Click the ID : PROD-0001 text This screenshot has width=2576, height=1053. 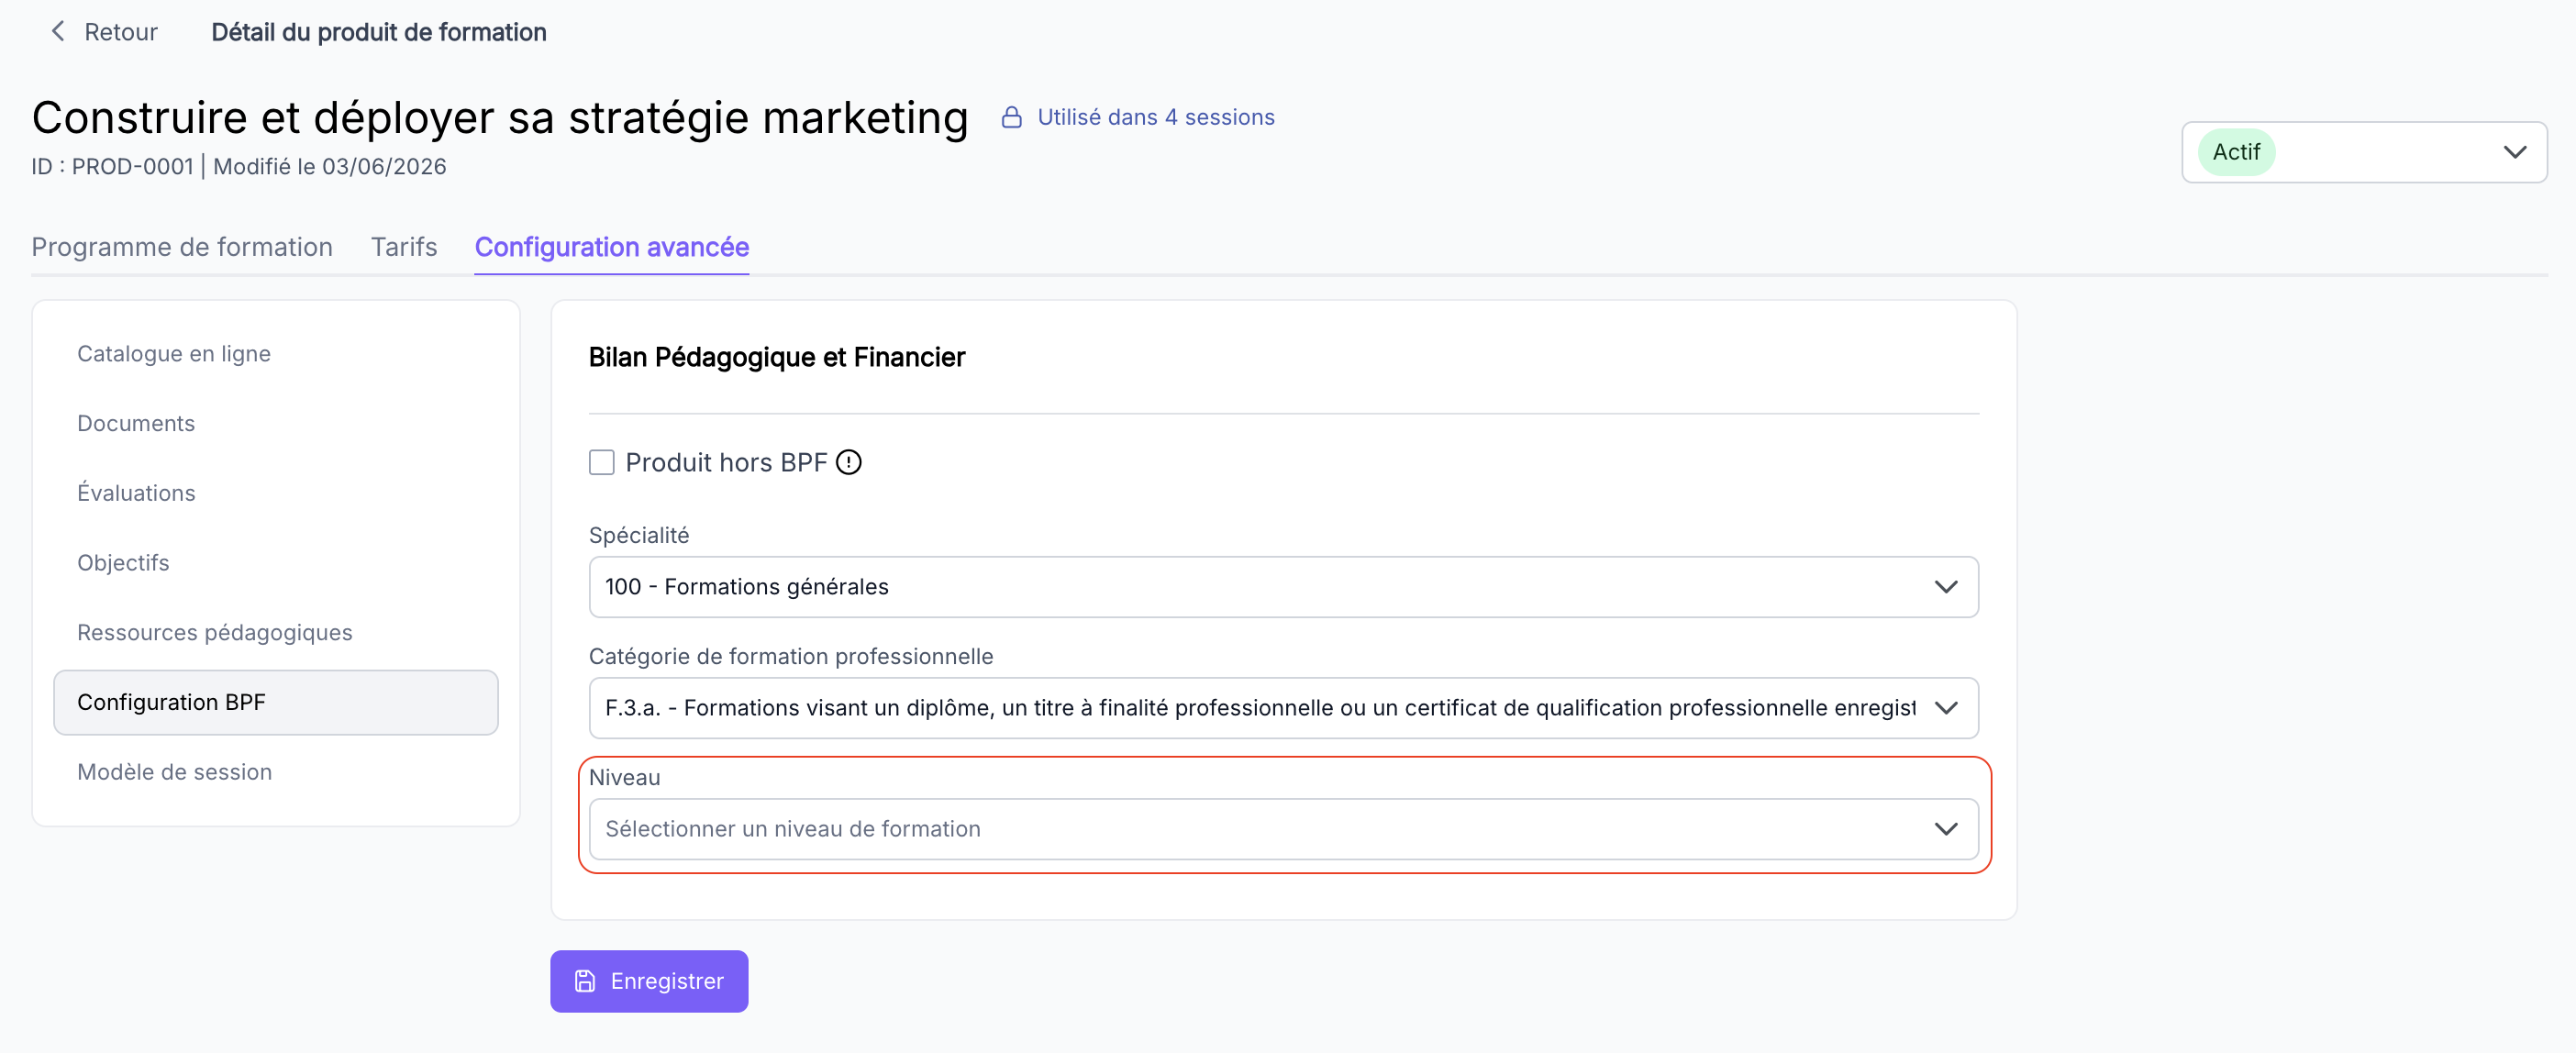click(112, 167)
